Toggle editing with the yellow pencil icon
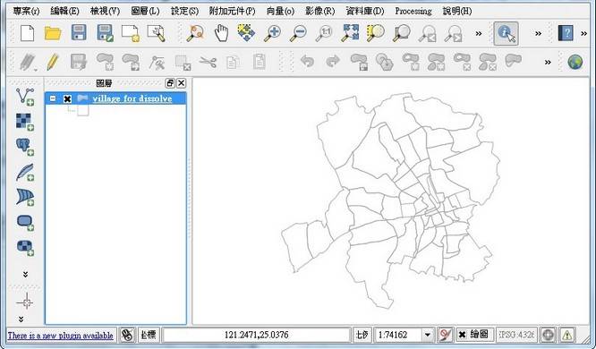The height and width of the screenshot is (349, 596). click(x=53, y=61)
